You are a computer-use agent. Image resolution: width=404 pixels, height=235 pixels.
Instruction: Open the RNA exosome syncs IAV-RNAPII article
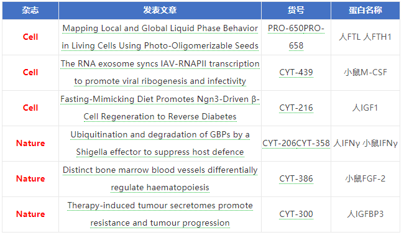coord(160,72)
